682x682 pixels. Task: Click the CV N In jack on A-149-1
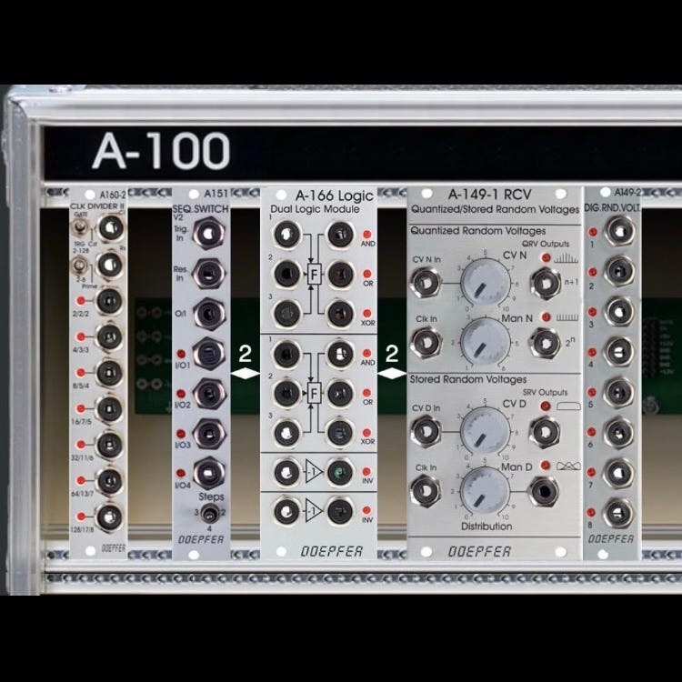[x=426, y=284]
